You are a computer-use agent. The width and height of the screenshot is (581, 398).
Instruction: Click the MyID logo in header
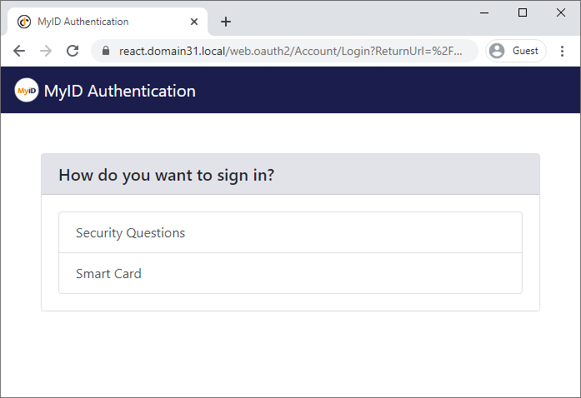27,91
